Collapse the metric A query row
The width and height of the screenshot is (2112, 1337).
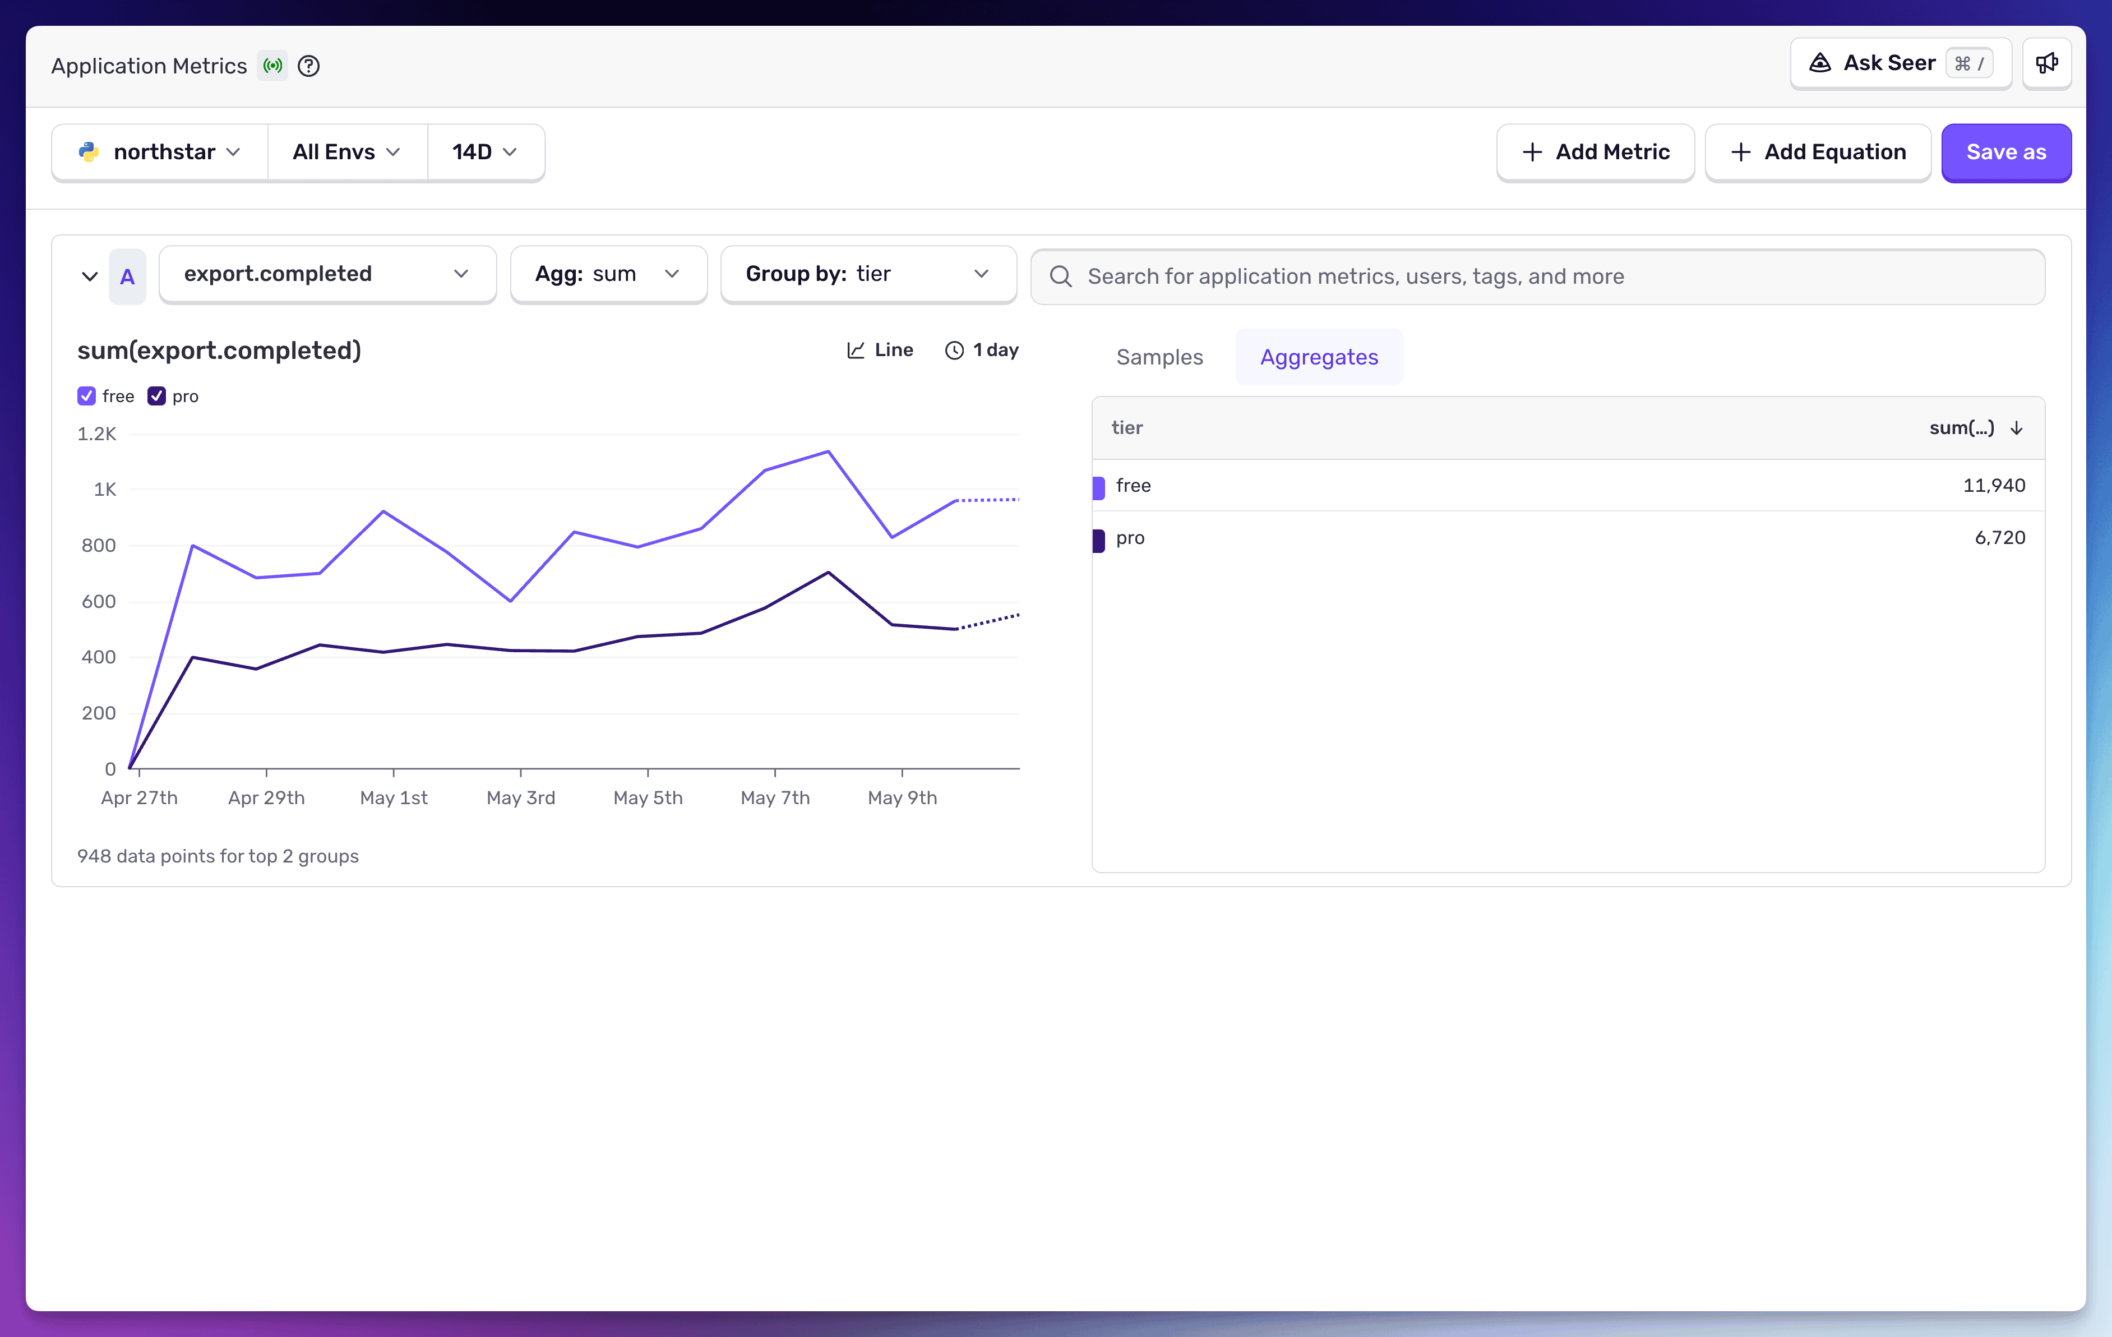(90, 276)
